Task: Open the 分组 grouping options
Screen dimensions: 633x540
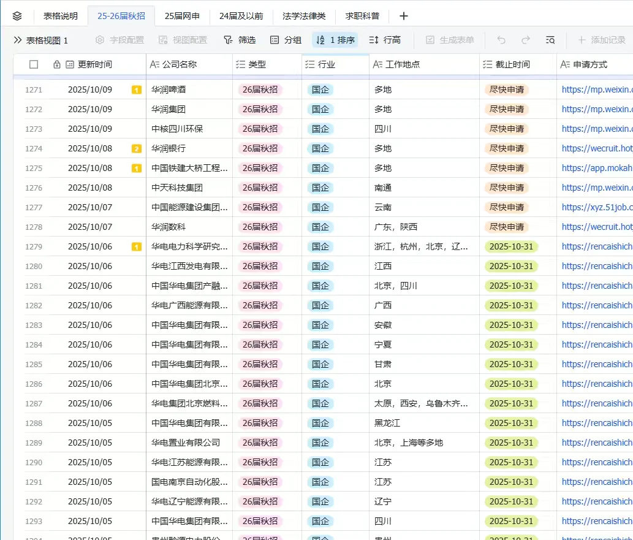Action: coord(286,40)
